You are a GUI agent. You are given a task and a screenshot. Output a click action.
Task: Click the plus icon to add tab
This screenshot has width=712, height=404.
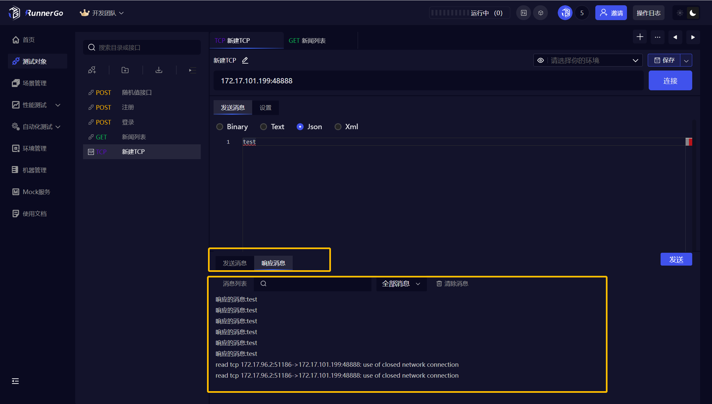[640, 37]
